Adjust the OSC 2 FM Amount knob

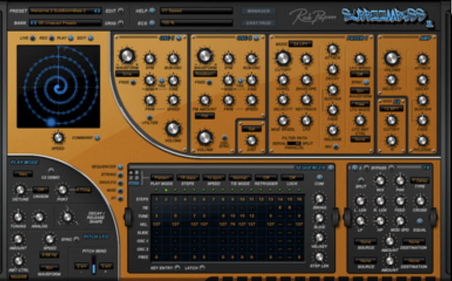click(205, 100)
